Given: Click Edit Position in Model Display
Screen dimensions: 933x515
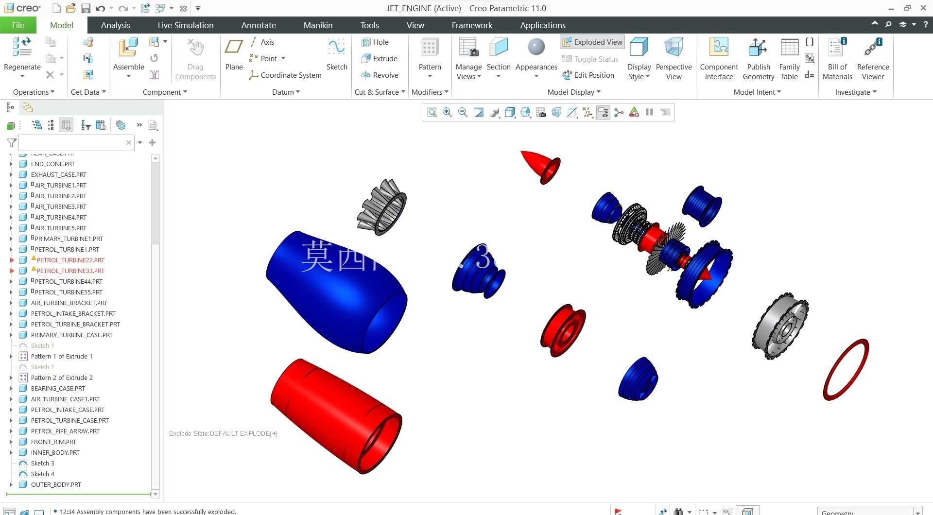Looking at the screenshot, I should point(588,75).
